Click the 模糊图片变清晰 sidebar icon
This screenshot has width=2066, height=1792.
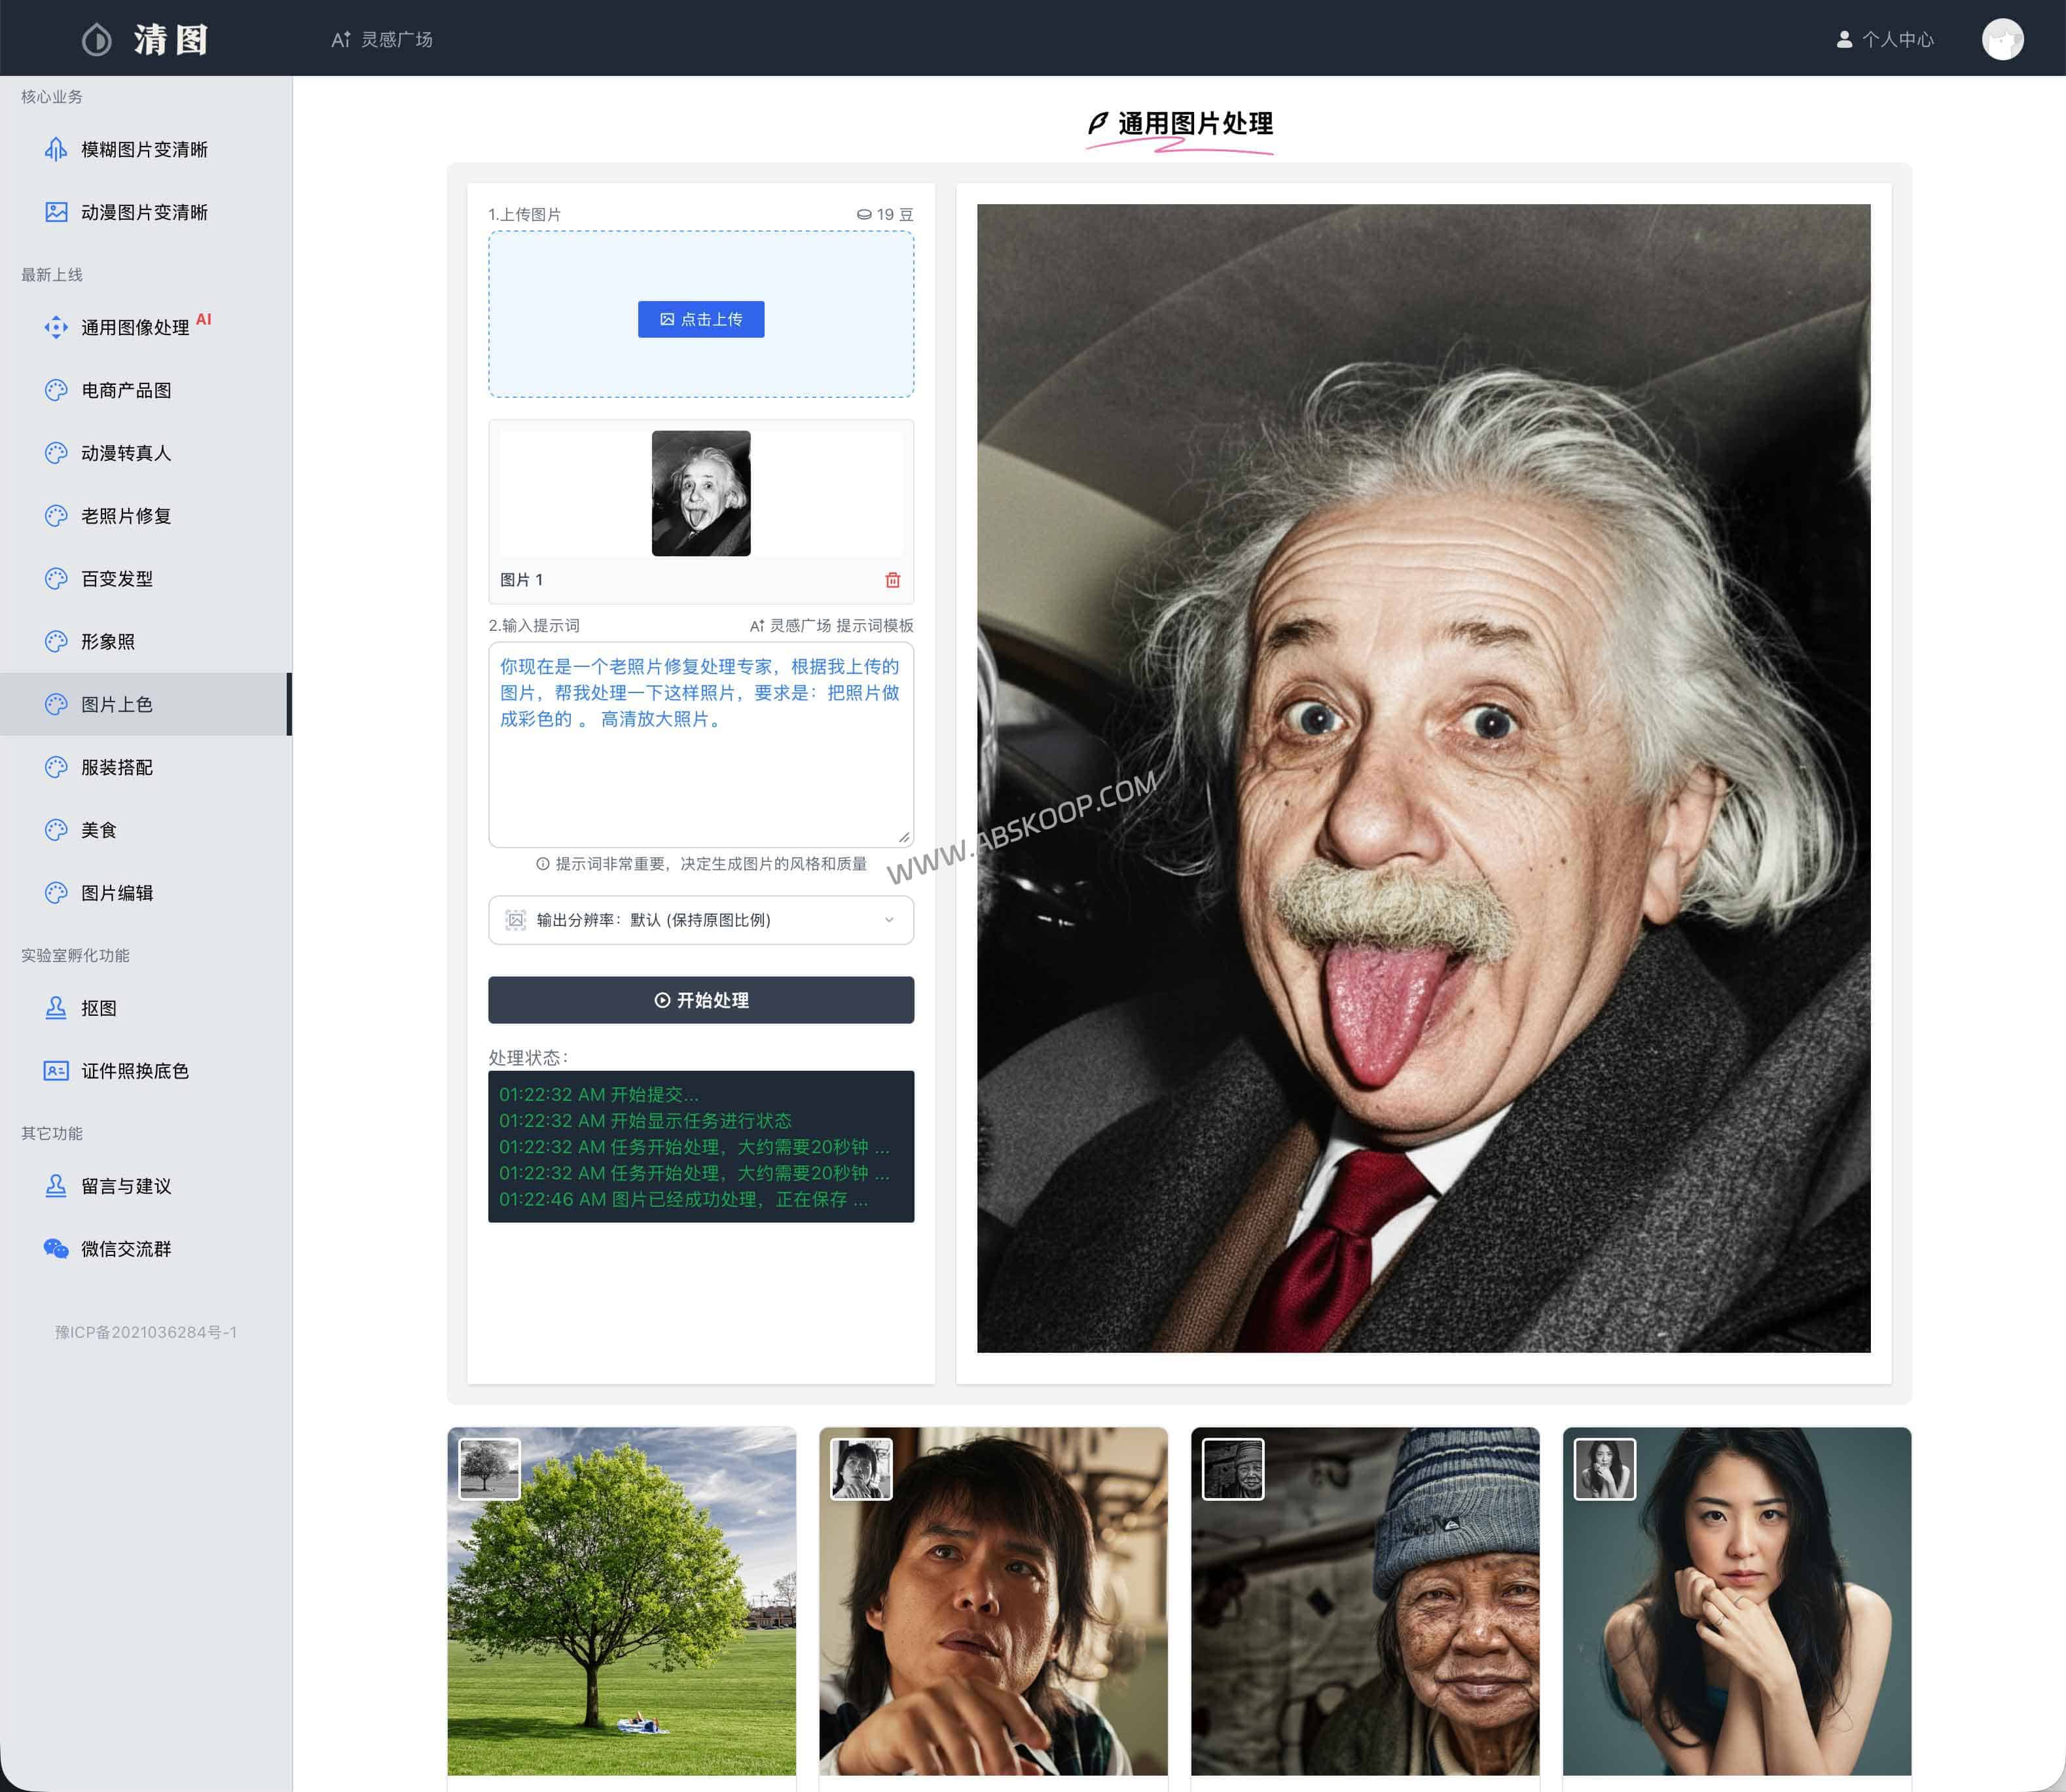56,149
